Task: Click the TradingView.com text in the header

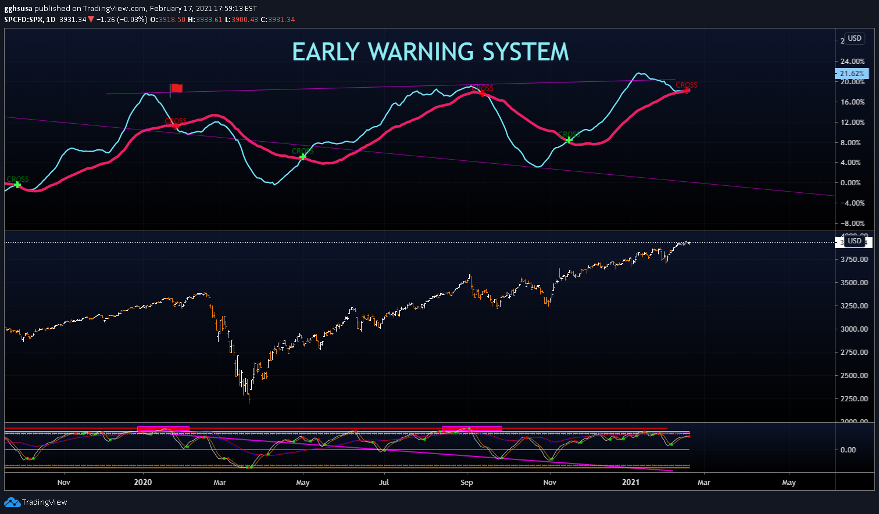Action: click(x=113, y=9)
